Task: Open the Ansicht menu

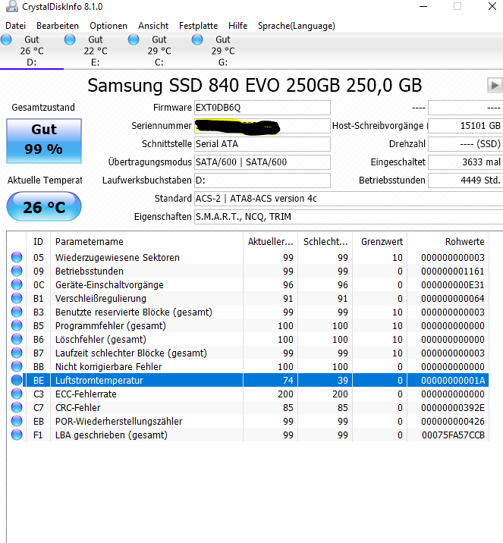Action: click(153, 26)
